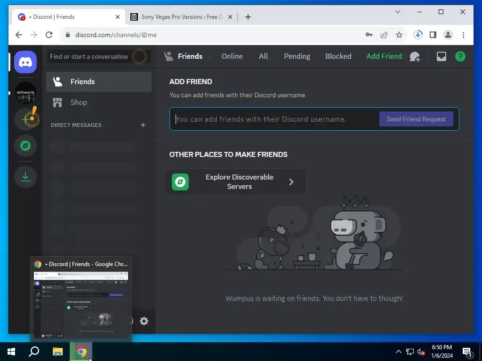Switch to Sony Vegas Pro Versions tab

pos(181,17)
